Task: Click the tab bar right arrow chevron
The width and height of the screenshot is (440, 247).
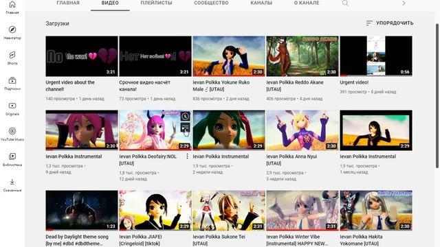Action: pyautogui.click(x=404, y=3)
